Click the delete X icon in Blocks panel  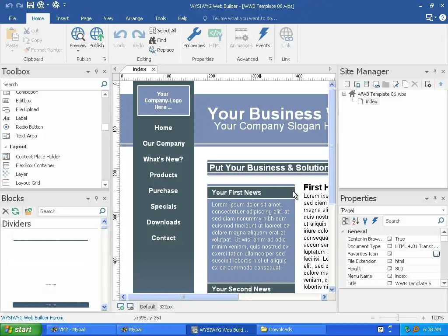5,211
